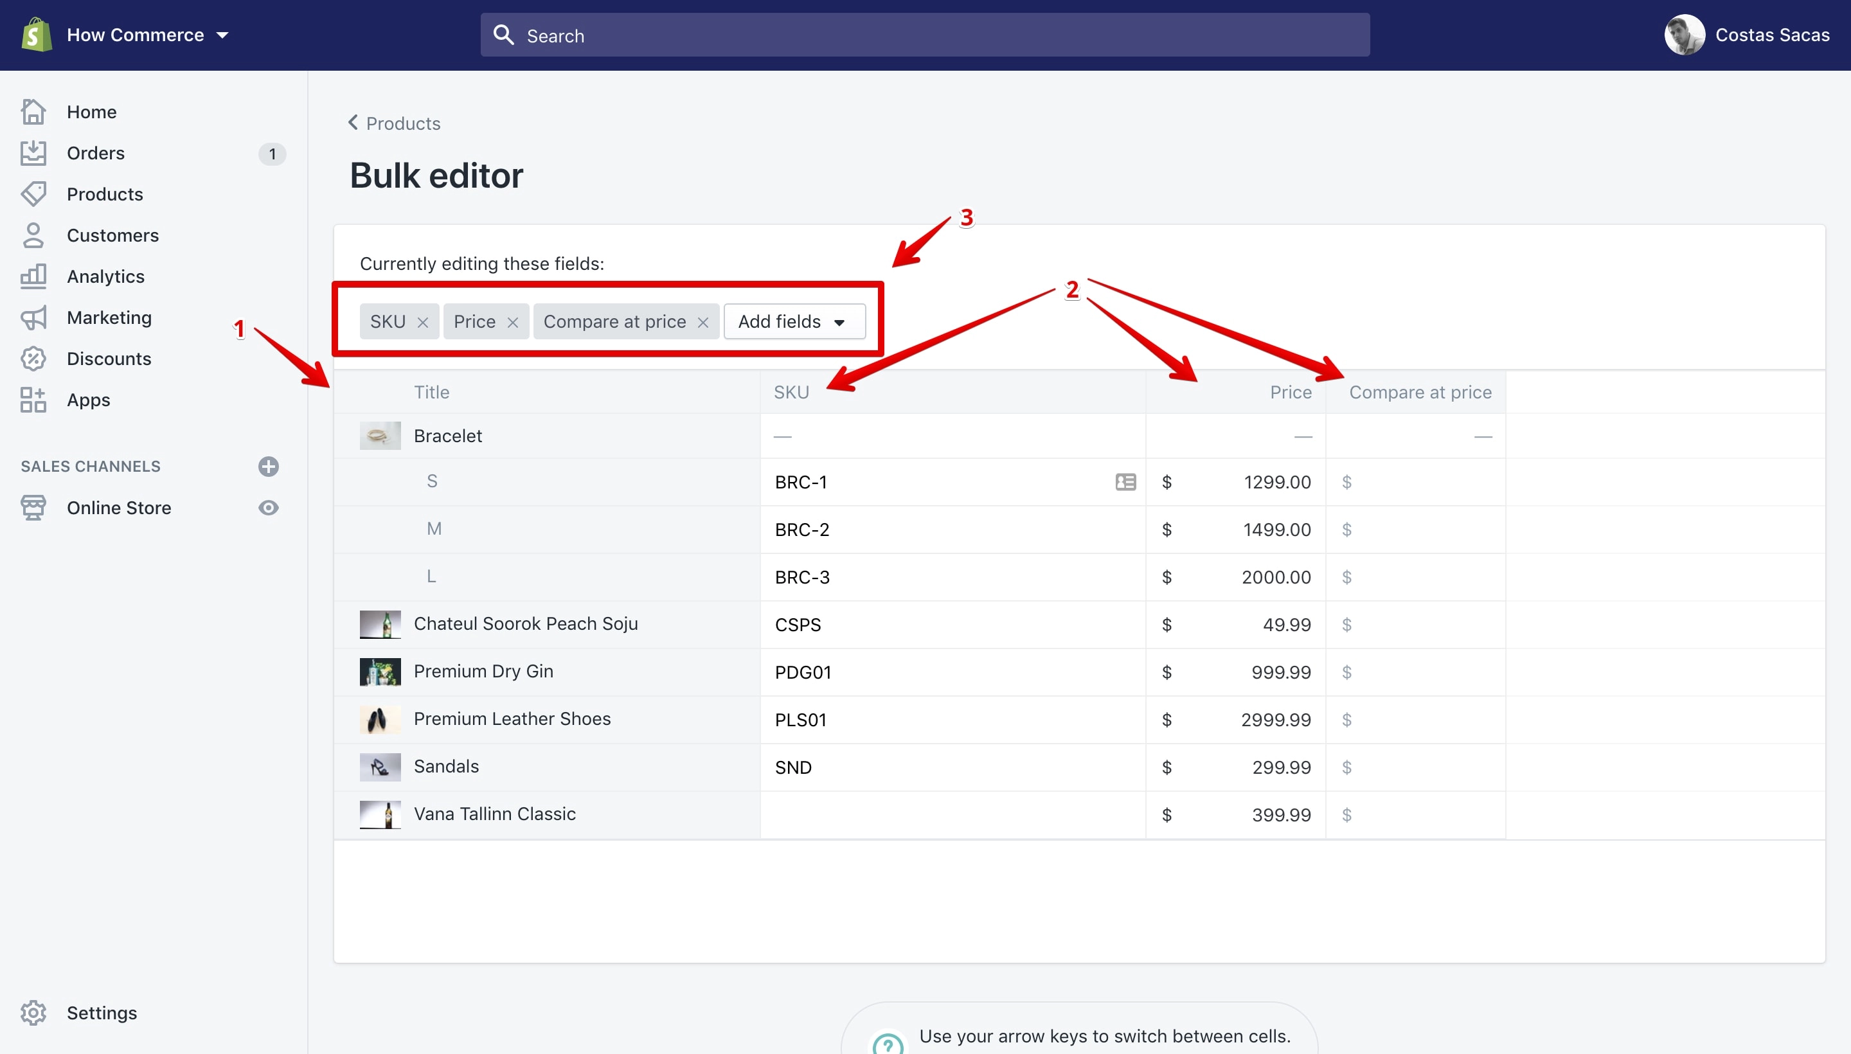Edit the PLS01 SKU cell
Screen dimensions: 1851x1054
tap(952, 720)
